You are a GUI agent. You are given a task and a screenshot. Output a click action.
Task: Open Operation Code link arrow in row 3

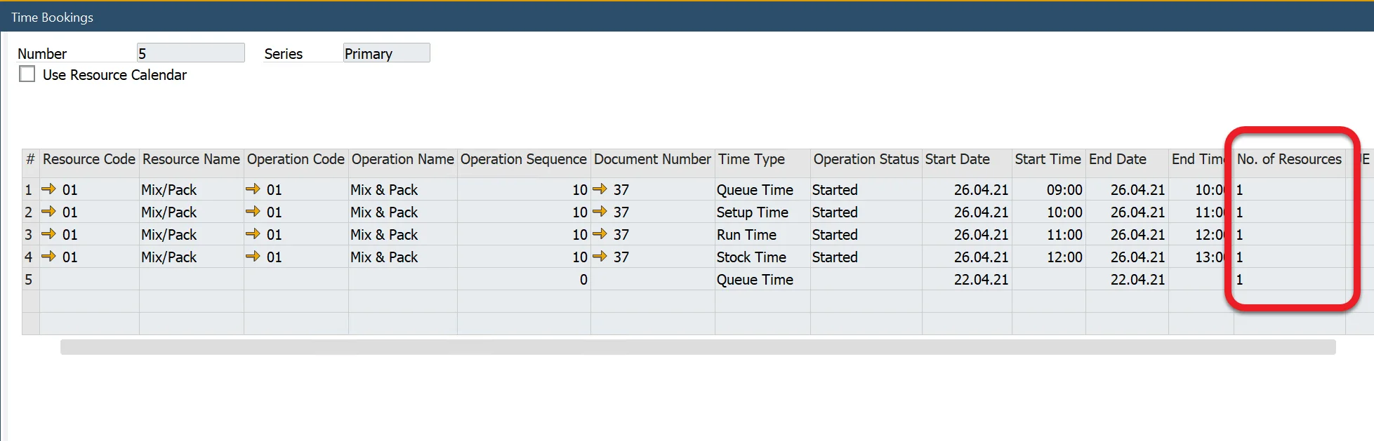point(253,234)
